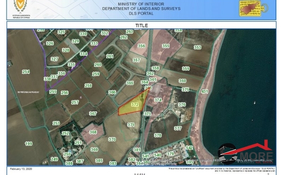The height and width of the screenshot is (175, 283).
Task: Click parcel label 336
Action: pyautogui.click(x=62, y=73)
